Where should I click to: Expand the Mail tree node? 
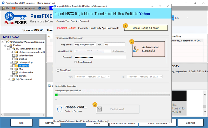tap(11, 69)
